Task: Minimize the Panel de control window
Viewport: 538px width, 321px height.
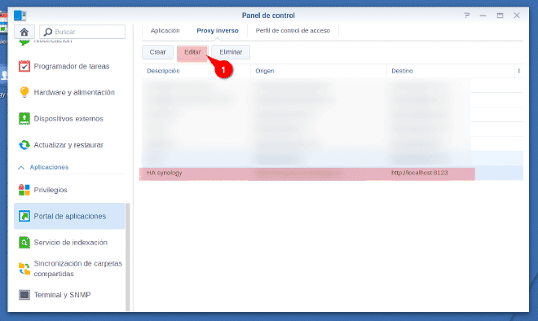Action: coord(483,15)
